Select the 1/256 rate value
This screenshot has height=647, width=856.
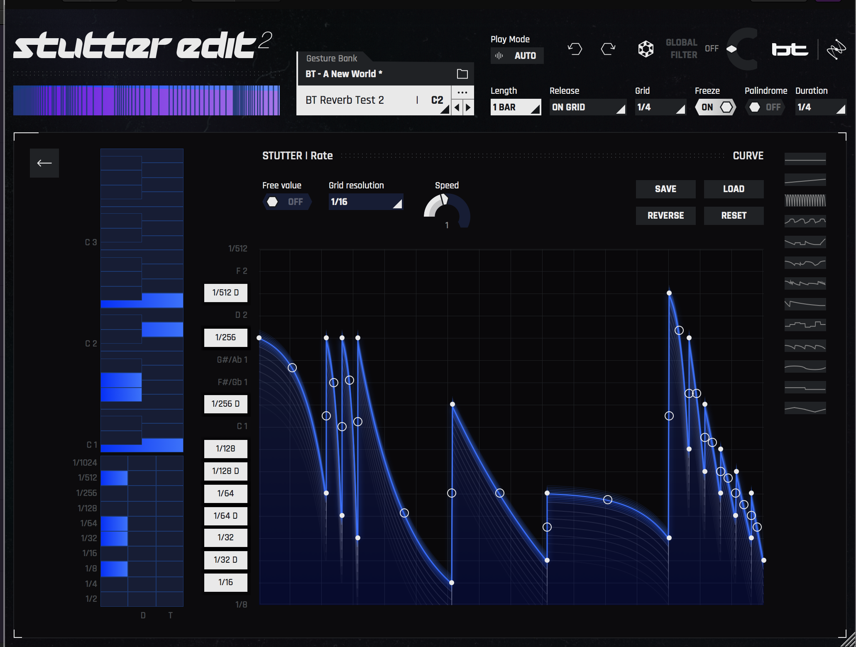pyautogui.click(x=225, y=337)
